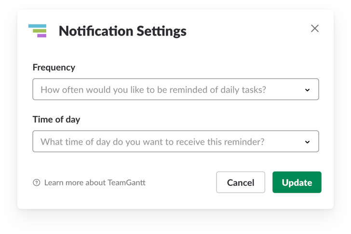Screen dimensions: 351x234
Task: Click the Frequency field label
Action: [x=54, y=67]
